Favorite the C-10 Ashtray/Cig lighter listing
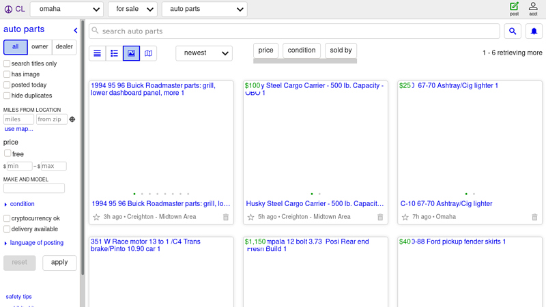Screen dimensions: 546x307 [405, 217]
